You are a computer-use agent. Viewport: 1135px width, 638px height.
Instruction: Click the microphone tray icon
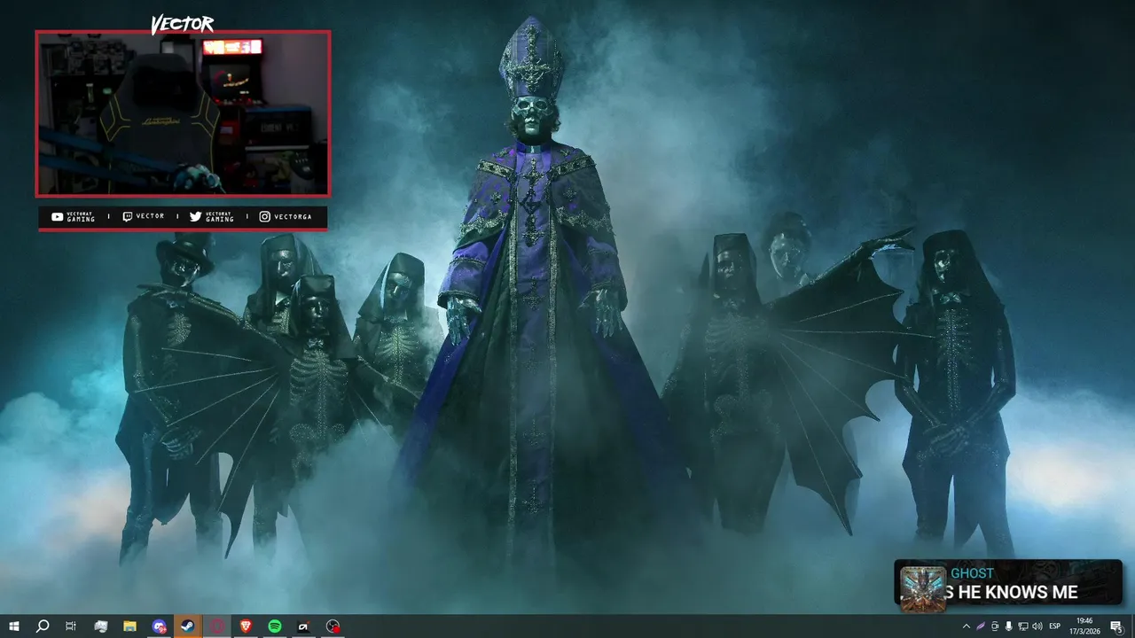(x=1009, y=626)
